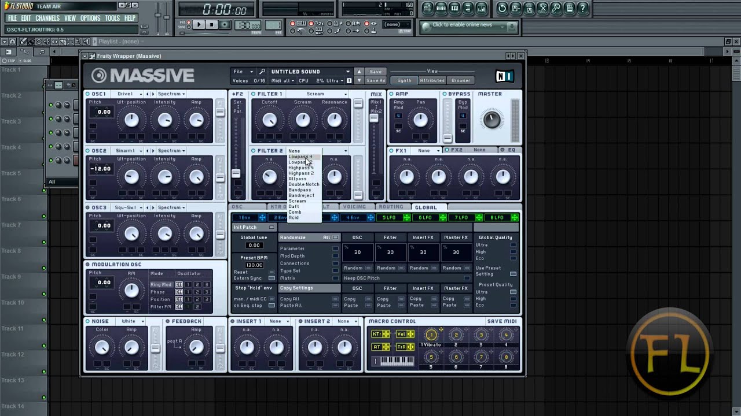Toggle the FX1 power button
The width and height of the screenshot is (741, 416).
[x=392, y=150]
